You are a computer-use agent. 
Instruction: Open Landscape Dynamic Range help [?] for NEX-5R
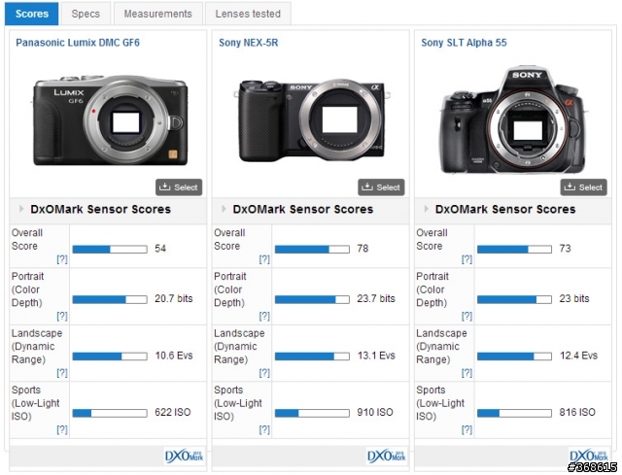pos(264,373)
